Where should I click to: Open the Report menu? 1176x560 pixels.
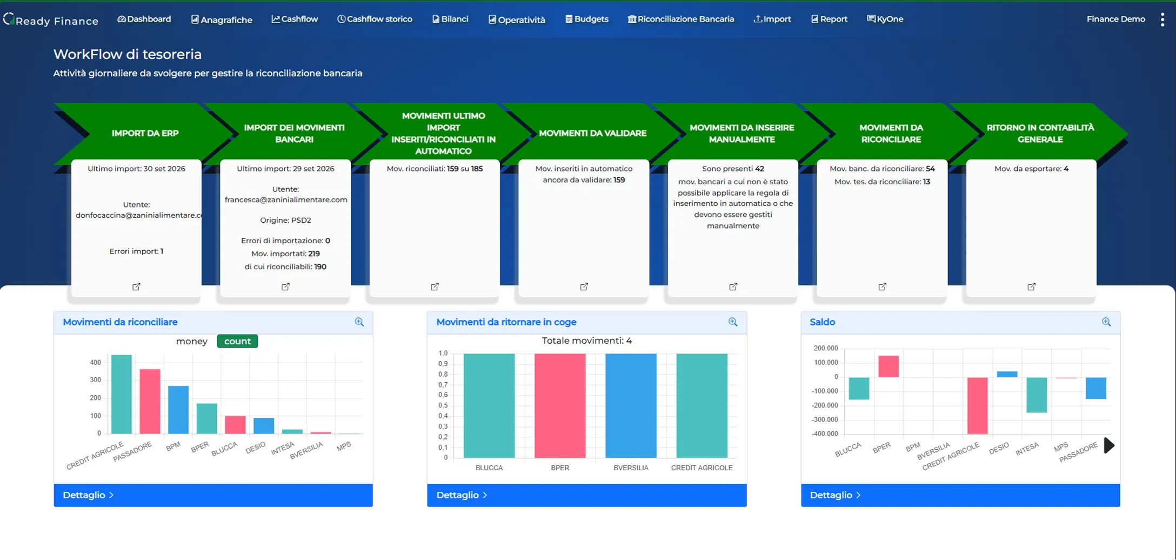click(x=829, y=19)
